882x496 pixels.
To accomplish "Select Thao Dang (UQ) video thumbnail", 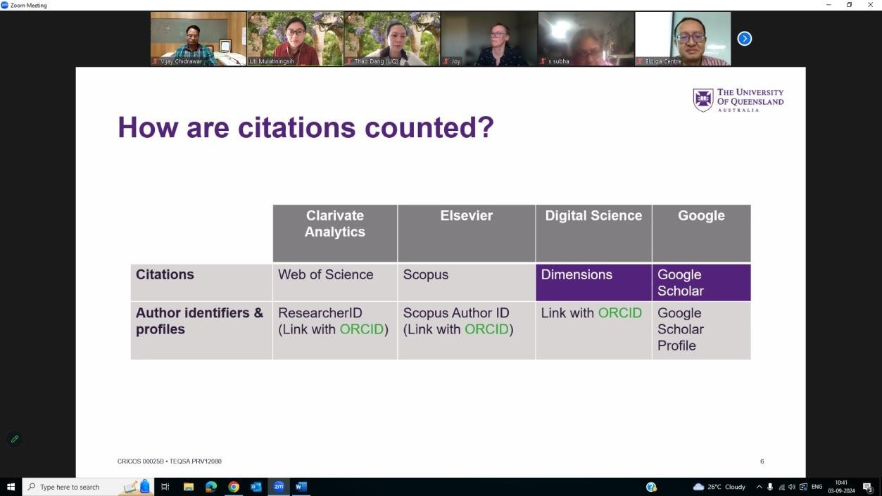I will point(392,39).
